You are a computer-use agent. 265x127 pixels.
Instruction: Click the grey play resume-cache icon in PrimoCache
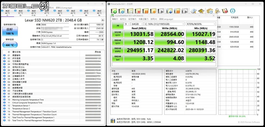pos(161,11)
